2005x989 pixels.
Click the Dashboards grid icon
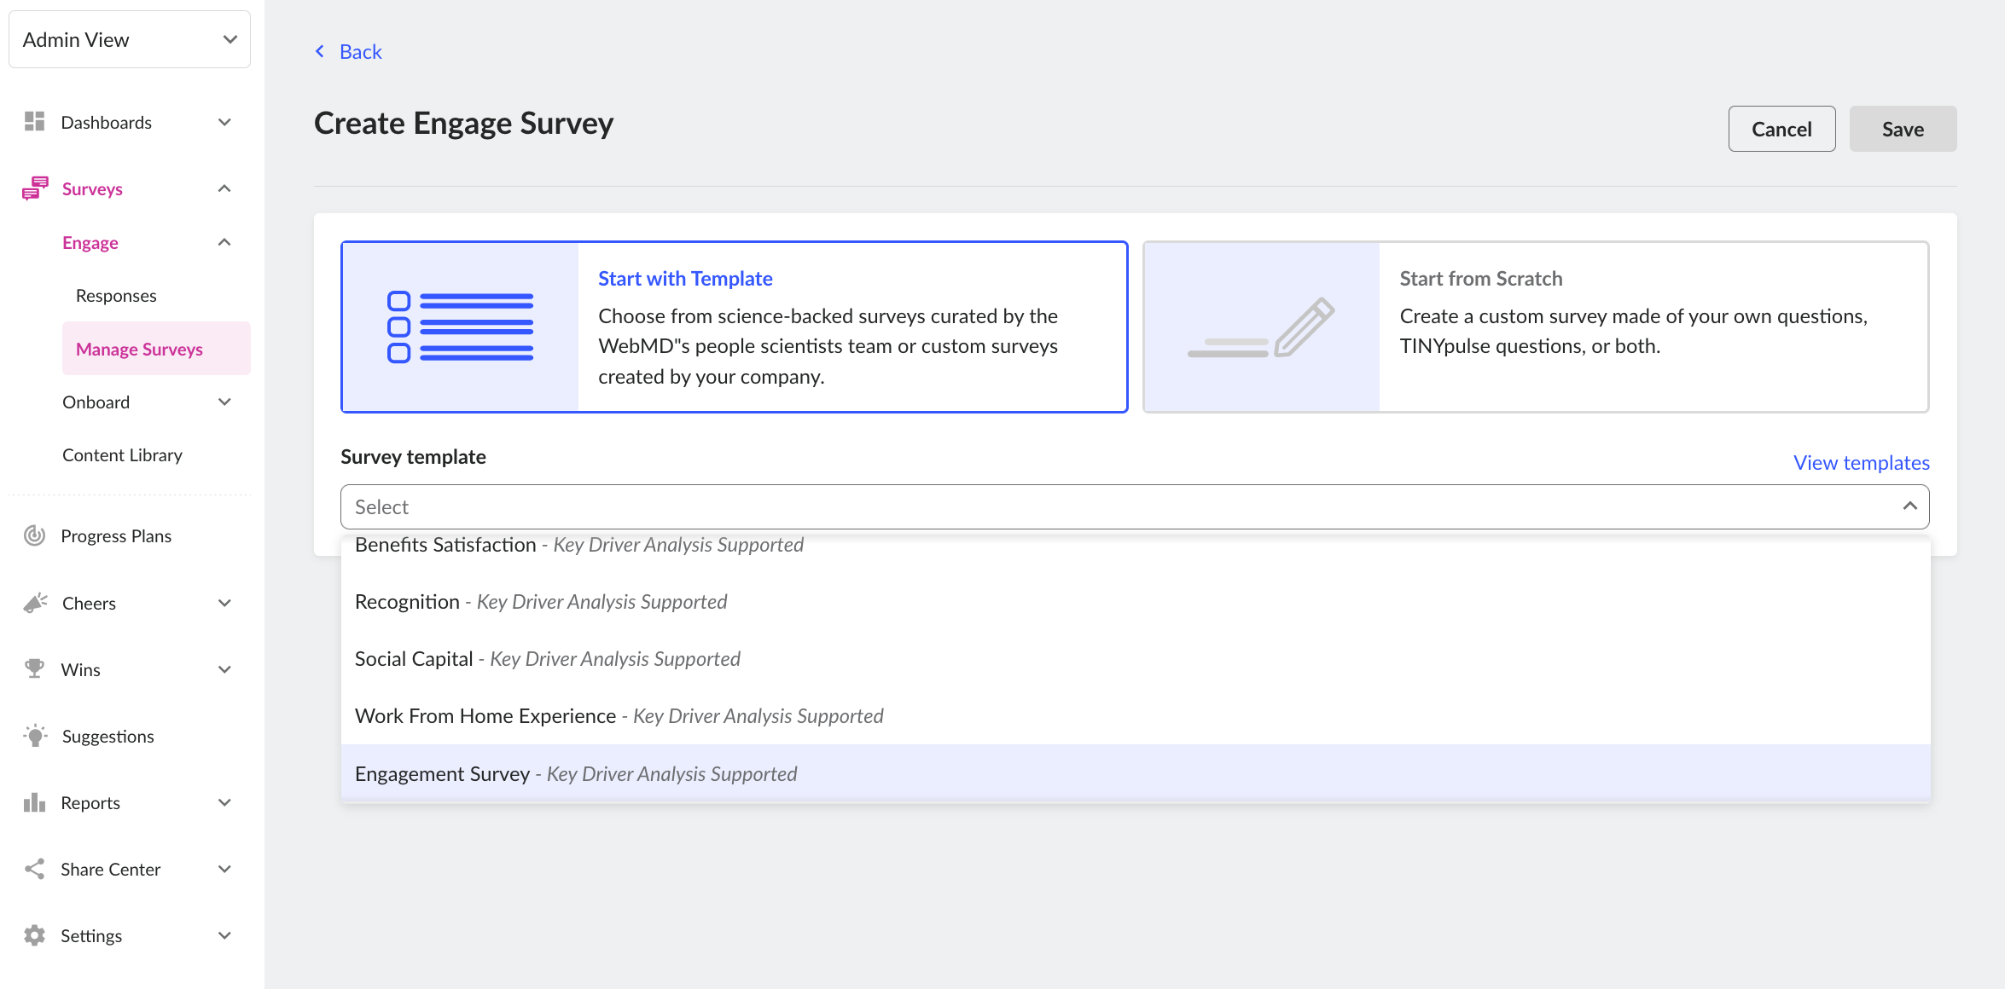tap(34, 122)
